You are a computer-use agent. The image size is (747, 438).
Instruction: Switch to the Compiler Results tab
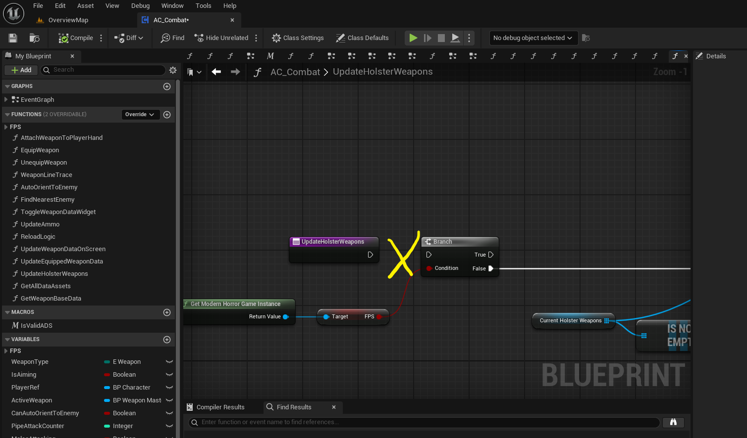(220, 407)
